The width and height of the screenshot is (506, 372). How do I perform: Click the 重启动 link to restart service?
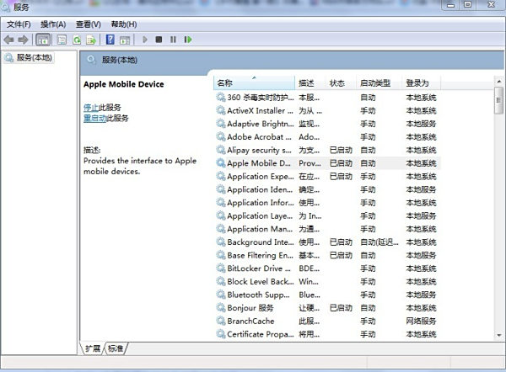[94, 118]
